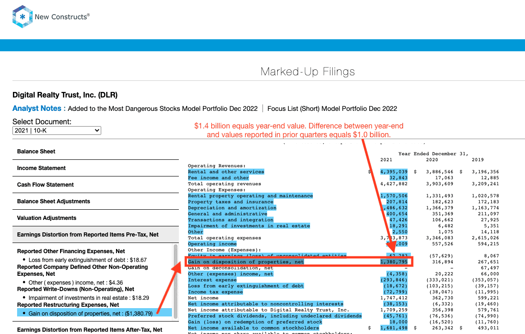
Task: Select 'Rental property operating and maintenance' in the filing
Action: pos(250,196)
